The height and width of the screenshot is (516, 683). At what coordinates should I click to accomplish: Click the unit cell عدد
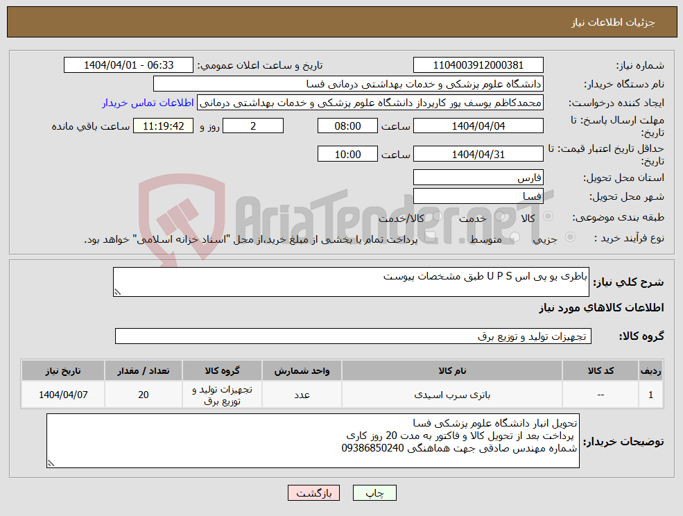coord(302,395)
